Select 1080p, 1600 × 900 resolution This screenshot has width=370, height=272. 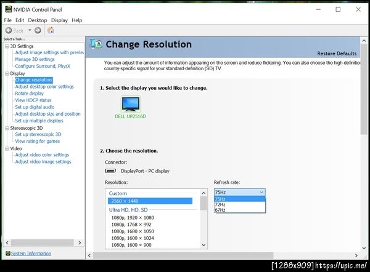(x=131, y=245)
